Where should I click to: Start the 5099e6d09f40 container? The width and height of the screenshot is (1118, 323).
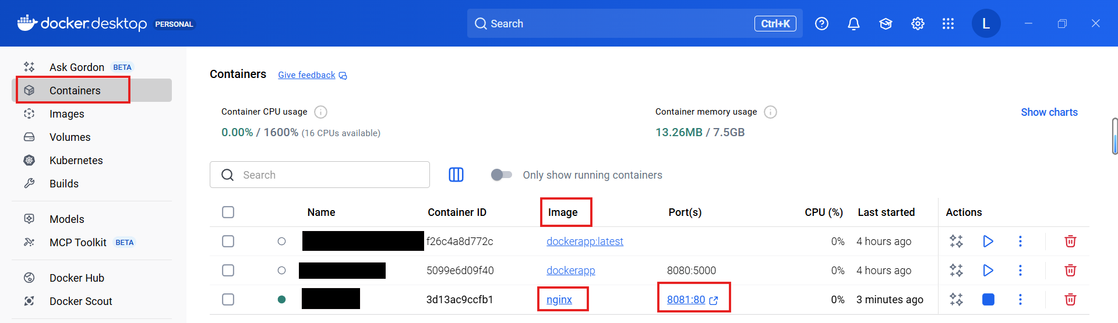pos(988,270)
